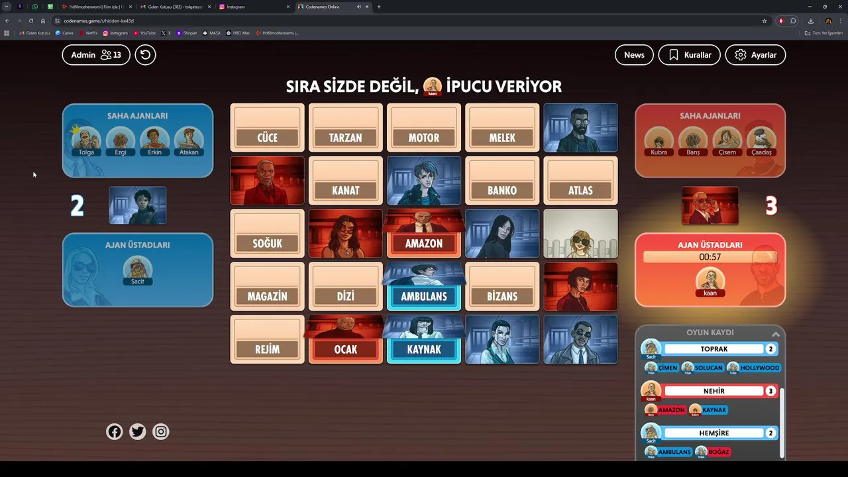Image resolution: width=848 pixels, height=477 pixels.
Task: Switch to the Instagram tab
Action: coord(254,7)
